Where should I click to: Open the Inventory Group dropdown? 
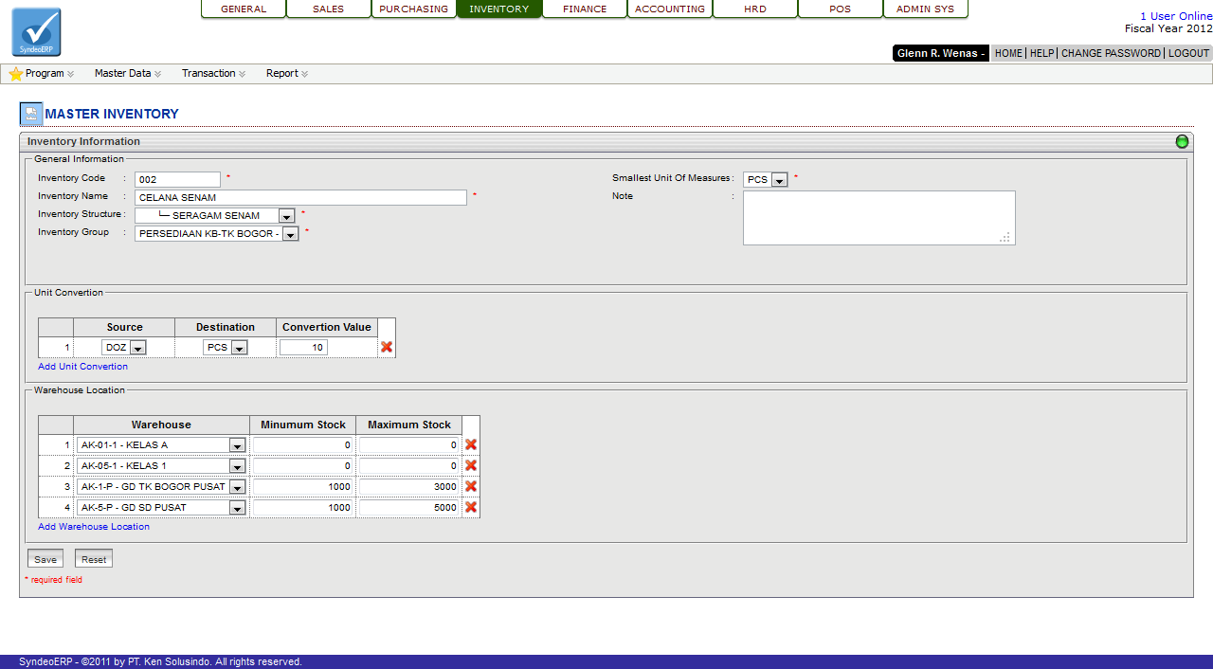tap(290, 234)
